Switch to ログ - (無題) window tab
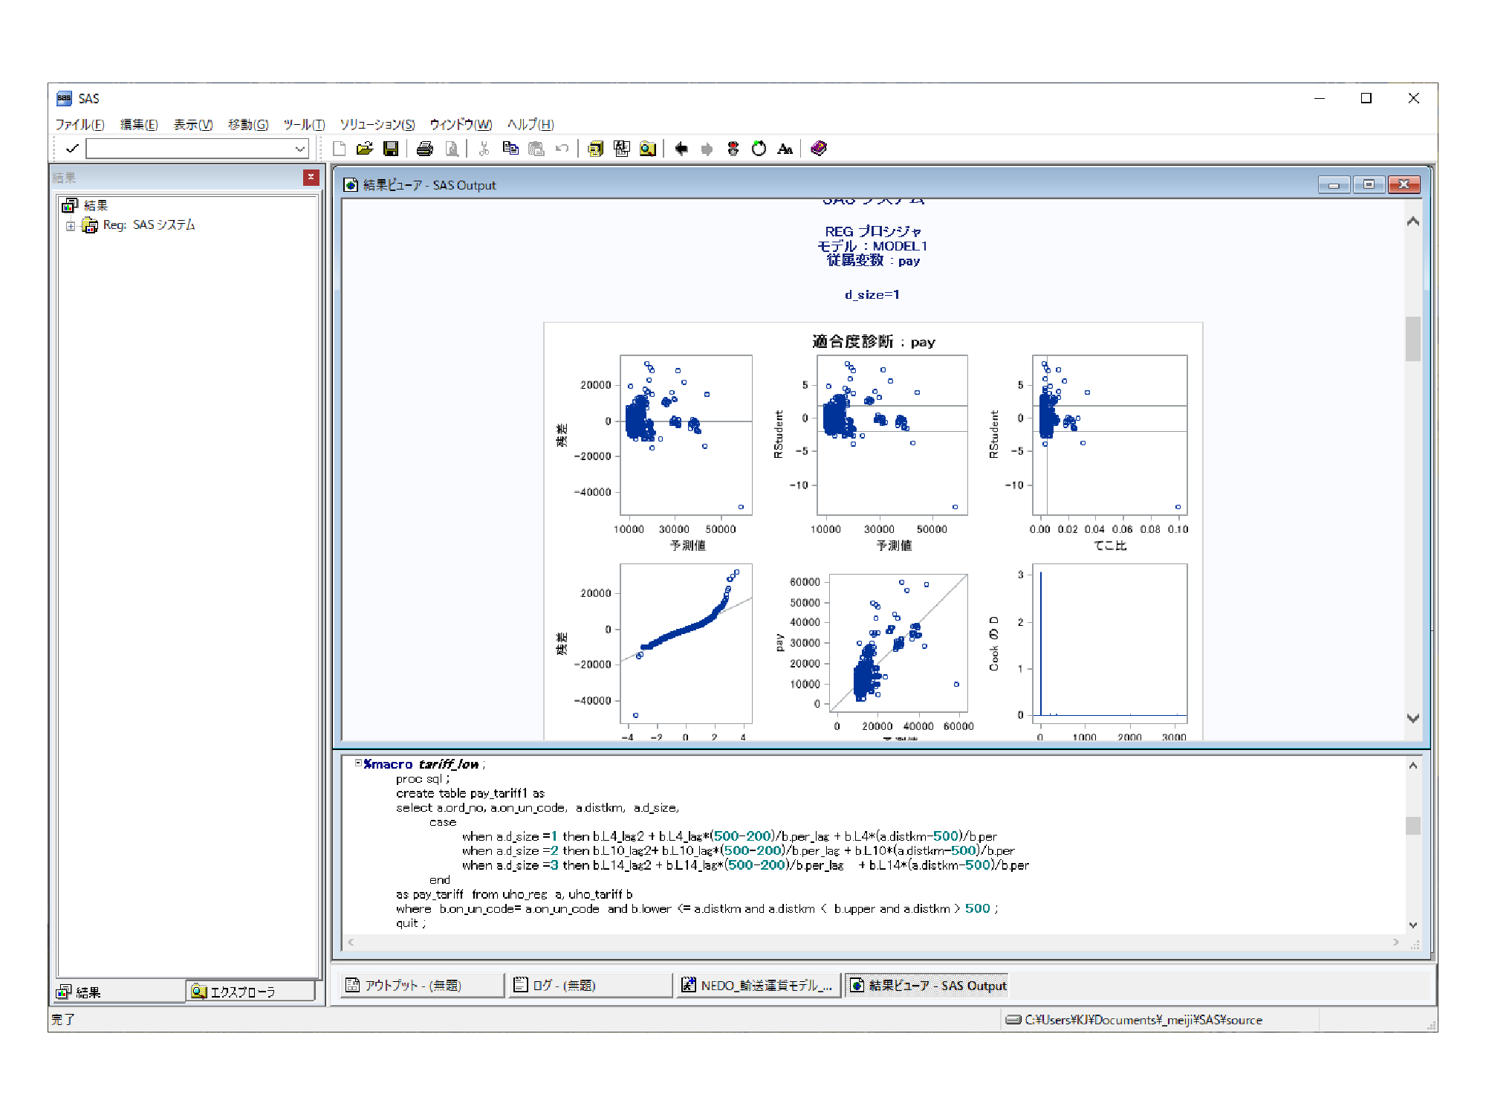1486x1115 pixels. (589, 985)
